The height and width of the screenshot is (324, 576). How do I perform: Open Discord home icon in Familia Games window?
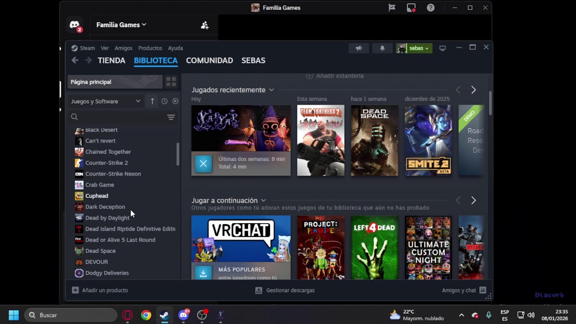[75, 25]
